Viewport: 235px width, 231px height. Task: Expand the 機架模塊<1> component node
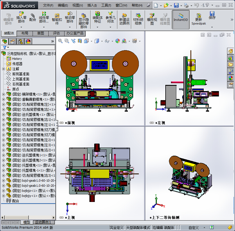(3, 94)
